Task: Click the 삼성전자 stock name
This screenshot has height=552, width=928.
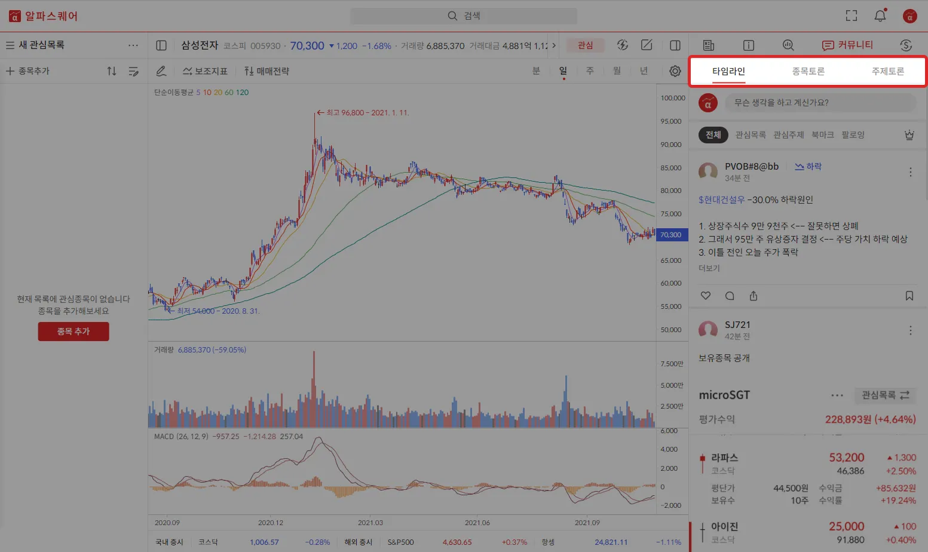Action: tap(200, 45)
